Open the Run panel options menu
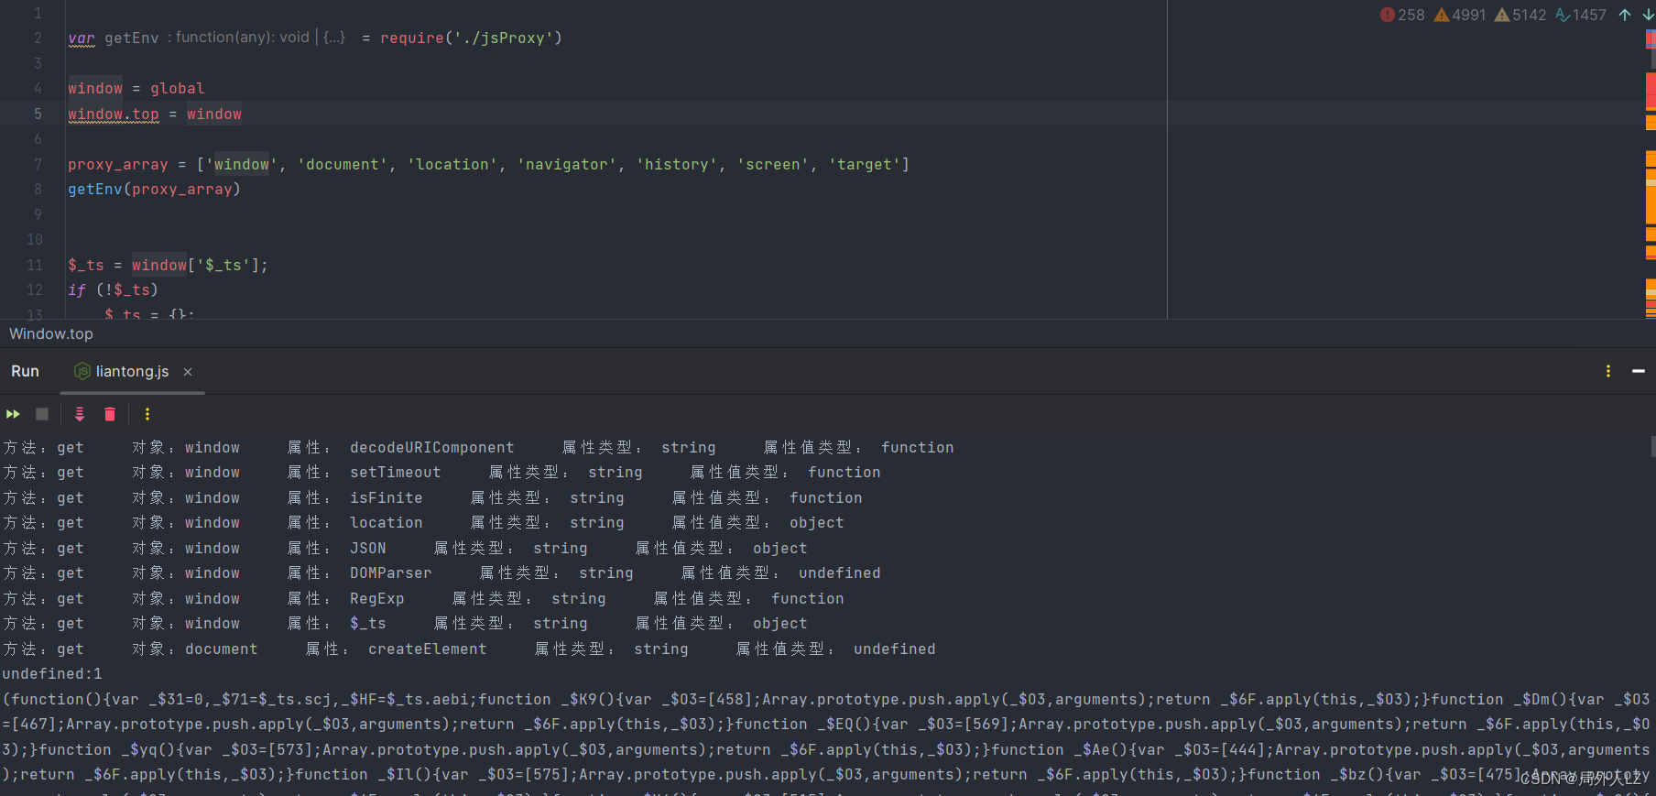Screen dimensions: 1656x796 1608,371
